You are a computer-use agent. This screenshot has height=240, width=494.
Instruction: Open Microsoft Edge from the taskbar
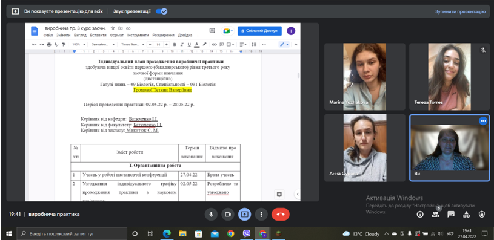[x=167, y=234]
